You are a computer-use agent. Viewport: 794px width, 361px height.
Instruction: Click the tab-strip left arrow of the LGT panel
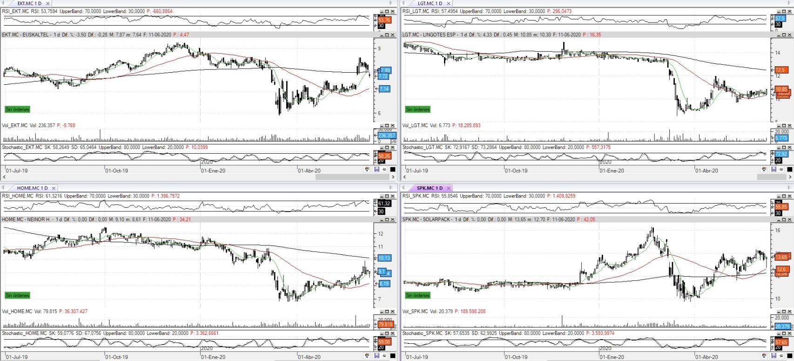point(404,3)
